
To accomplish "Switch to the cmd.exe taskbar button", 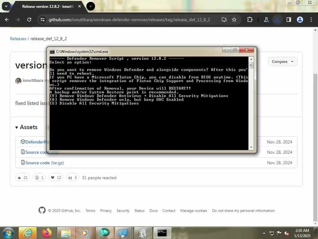I will [162, 233].
